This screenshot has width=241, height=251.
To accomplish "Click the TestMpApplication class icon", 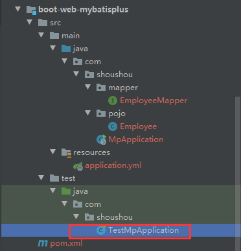I will click(101, 230).
